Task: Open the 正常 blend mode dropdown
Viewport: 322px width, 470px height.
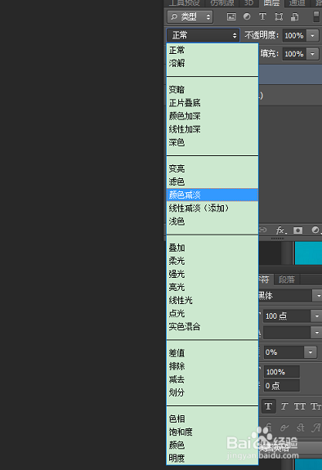Action: coord(203,35)
